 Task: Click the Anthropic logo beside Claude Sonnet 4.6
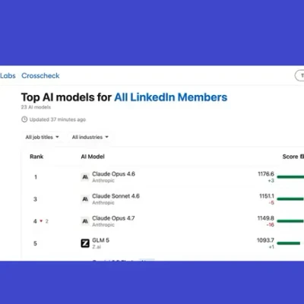pos(85,199)
